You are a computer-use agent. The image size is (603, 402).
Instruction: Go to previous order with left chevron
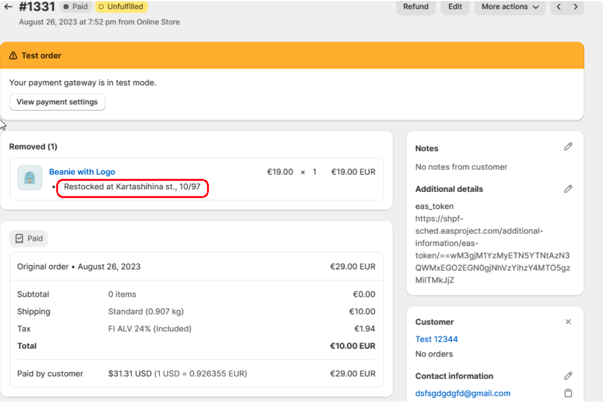[558, 7]
